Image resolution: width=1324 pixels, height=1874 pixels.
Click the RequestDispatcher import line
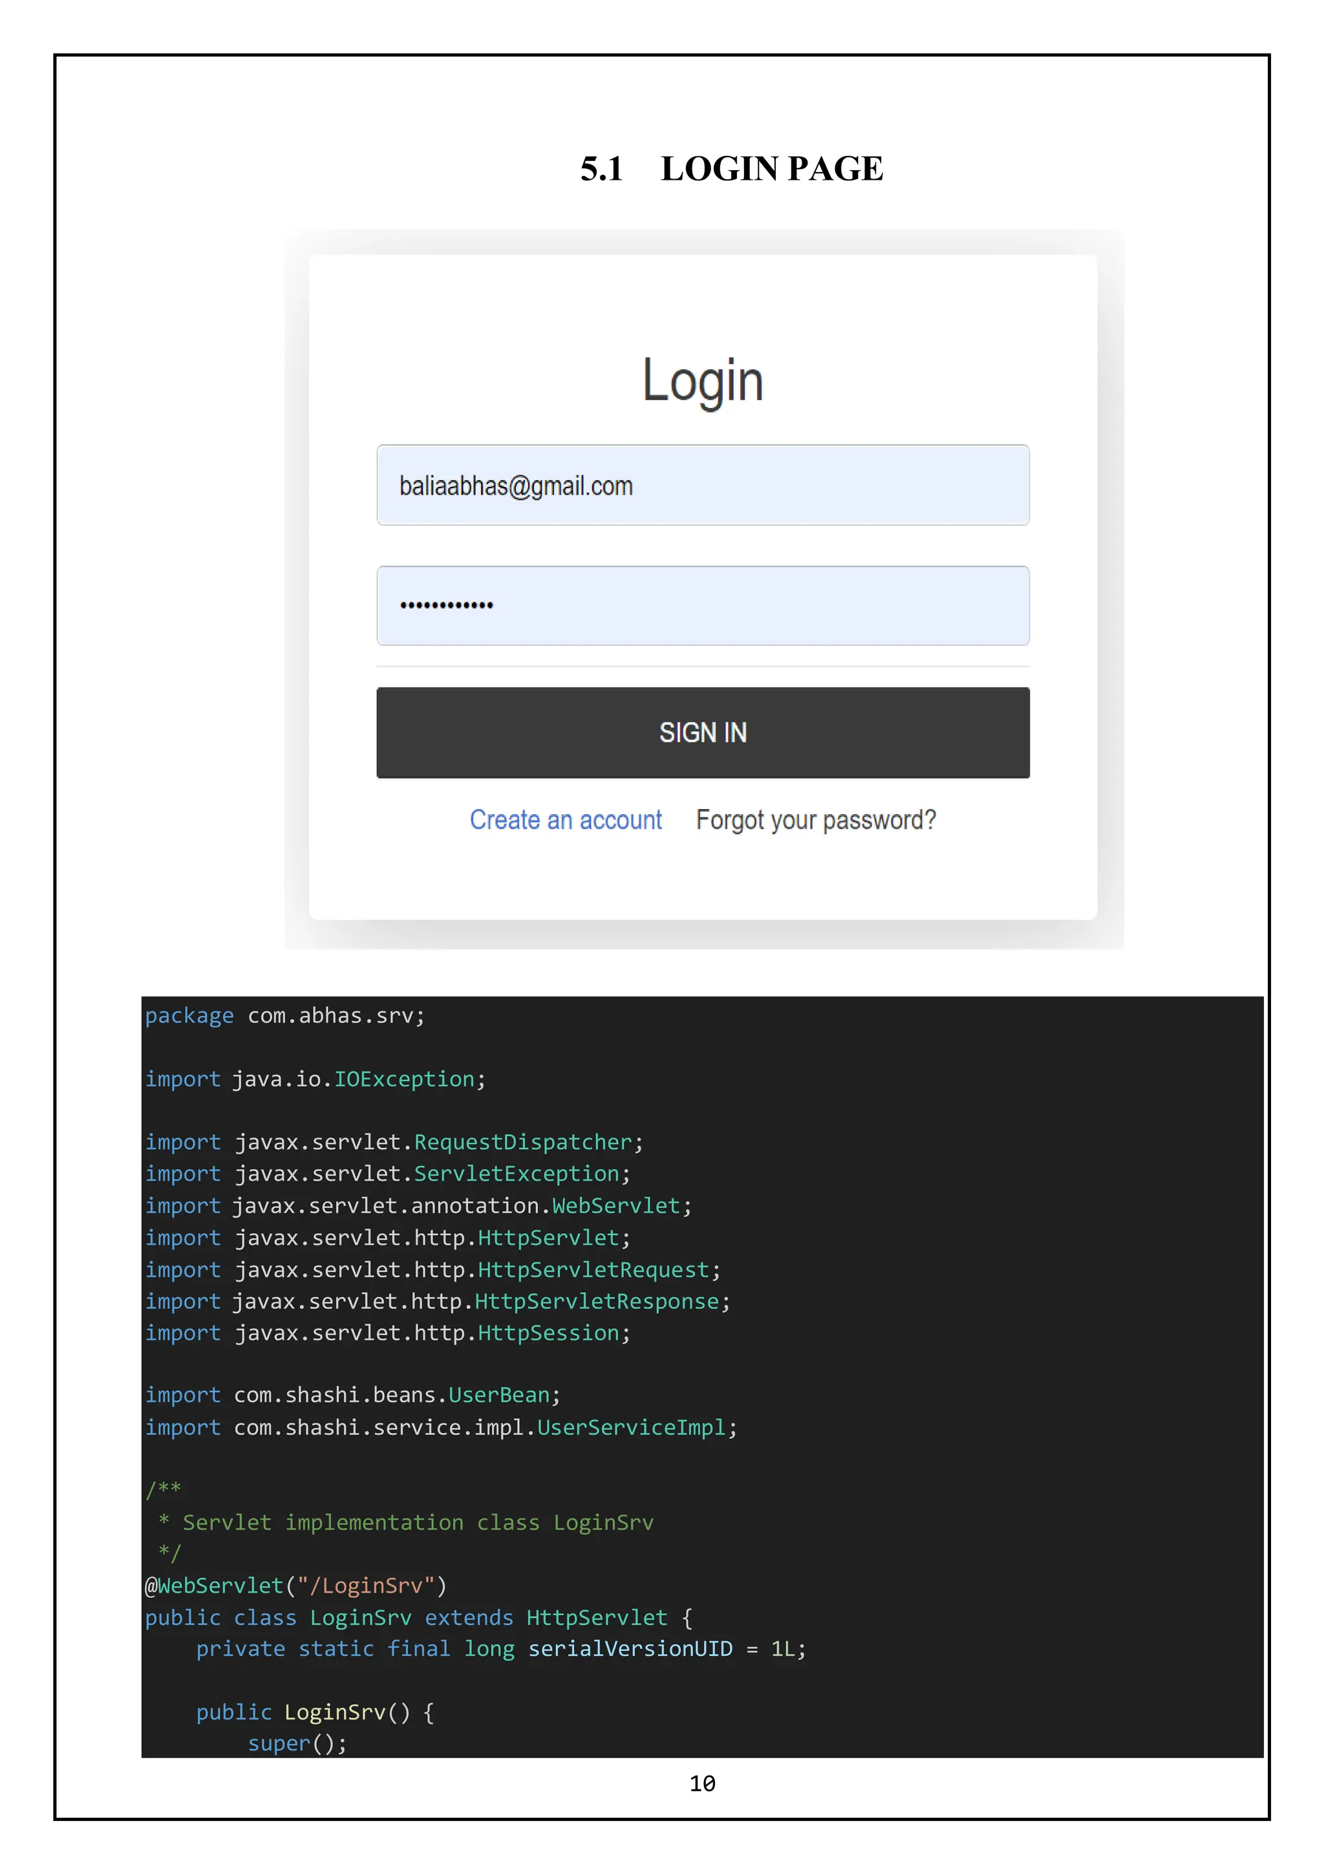tap(395, 1142)
